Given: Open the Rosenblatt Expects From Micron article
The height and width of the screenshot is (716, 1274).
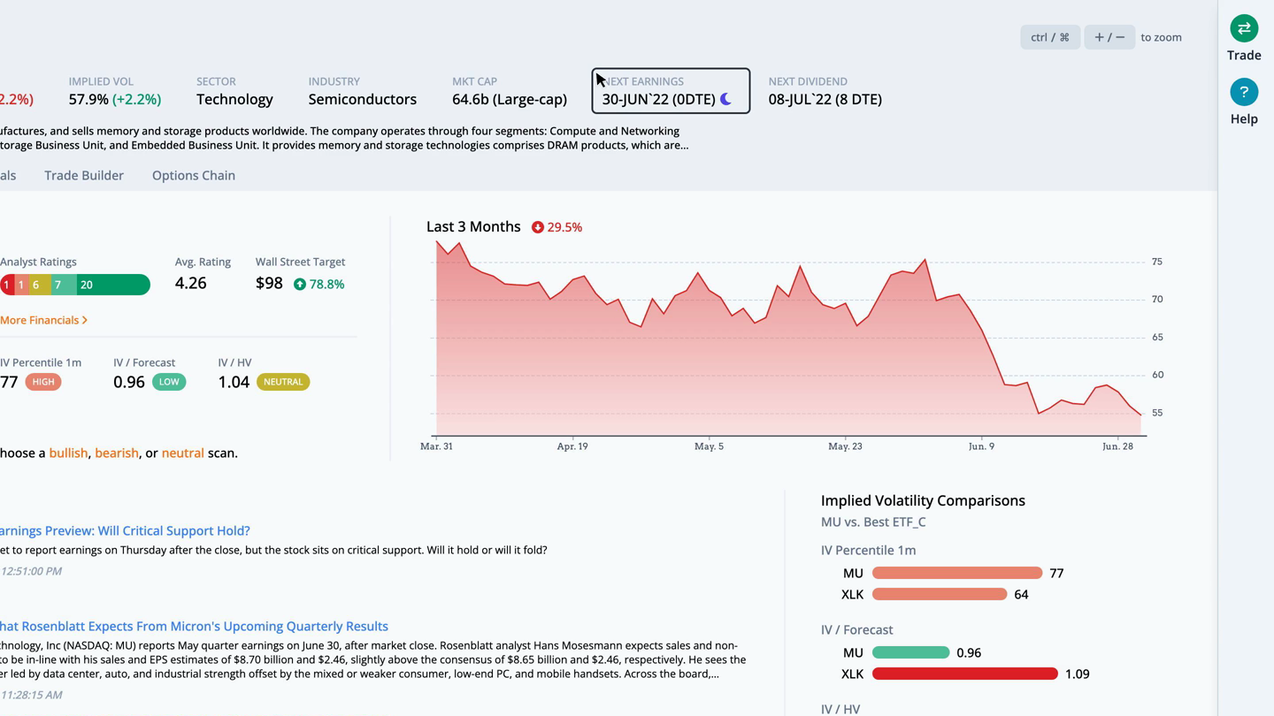Looking at the screenshot, I should (x=194, y=626).
